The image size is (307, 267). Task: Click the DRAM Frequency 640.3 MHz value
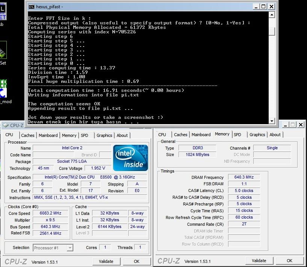(244, 177)
